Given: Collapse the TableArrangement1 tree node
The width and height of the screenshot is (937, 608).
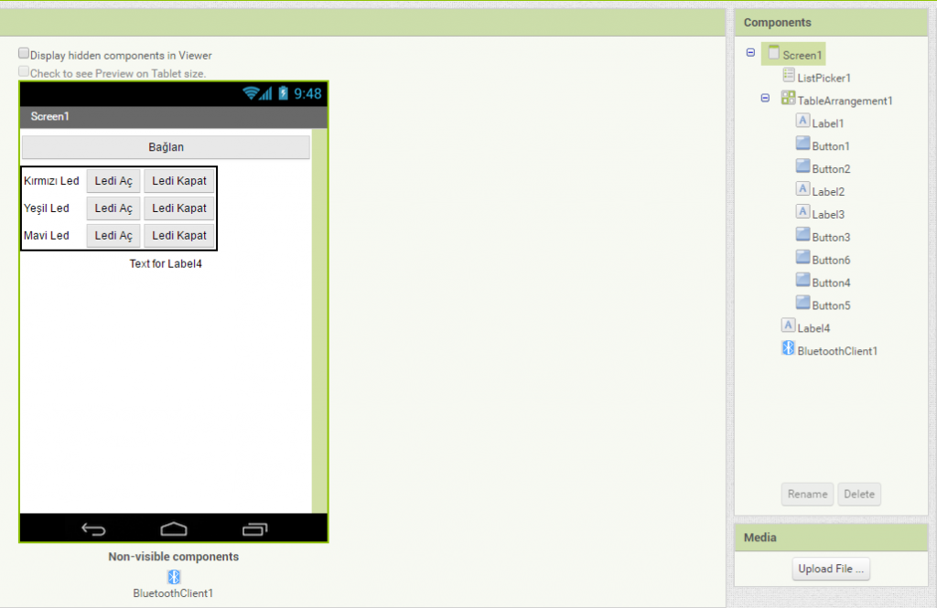Looking at the screenshot, I should (766, 98).
